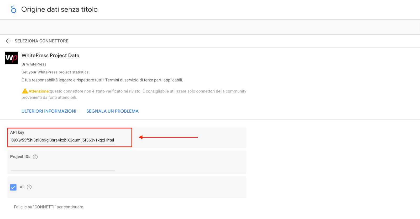Click the SELEZIONA CONNETTORE label
The height and width of the screenshot is (219, 420).
click(x=41, y=41)
